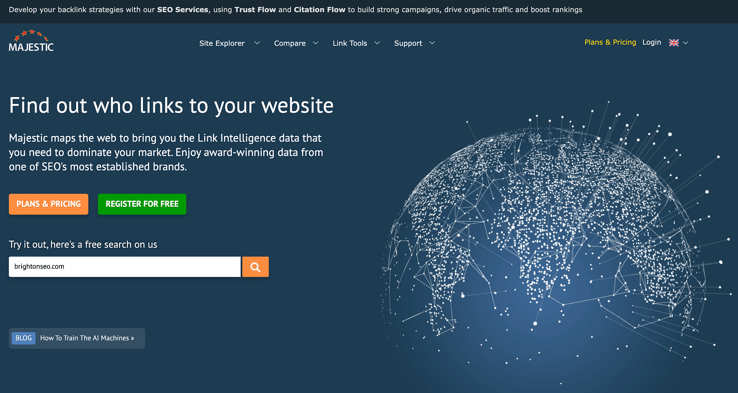
Task: Open the How To Train The AI Machines link
Action: coord(87,338)
